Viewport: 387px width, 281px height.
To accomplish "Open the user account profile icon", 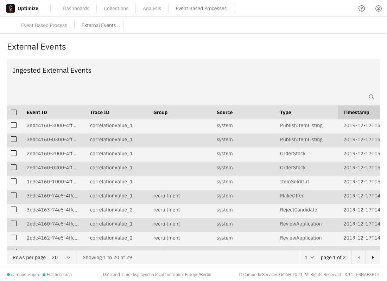I will pos(378,8).
